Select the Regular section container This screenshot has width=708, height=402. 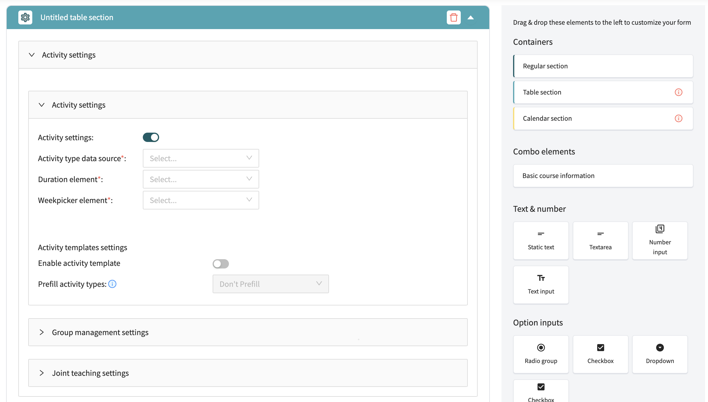pyautogui.click(x=603, y=66)
